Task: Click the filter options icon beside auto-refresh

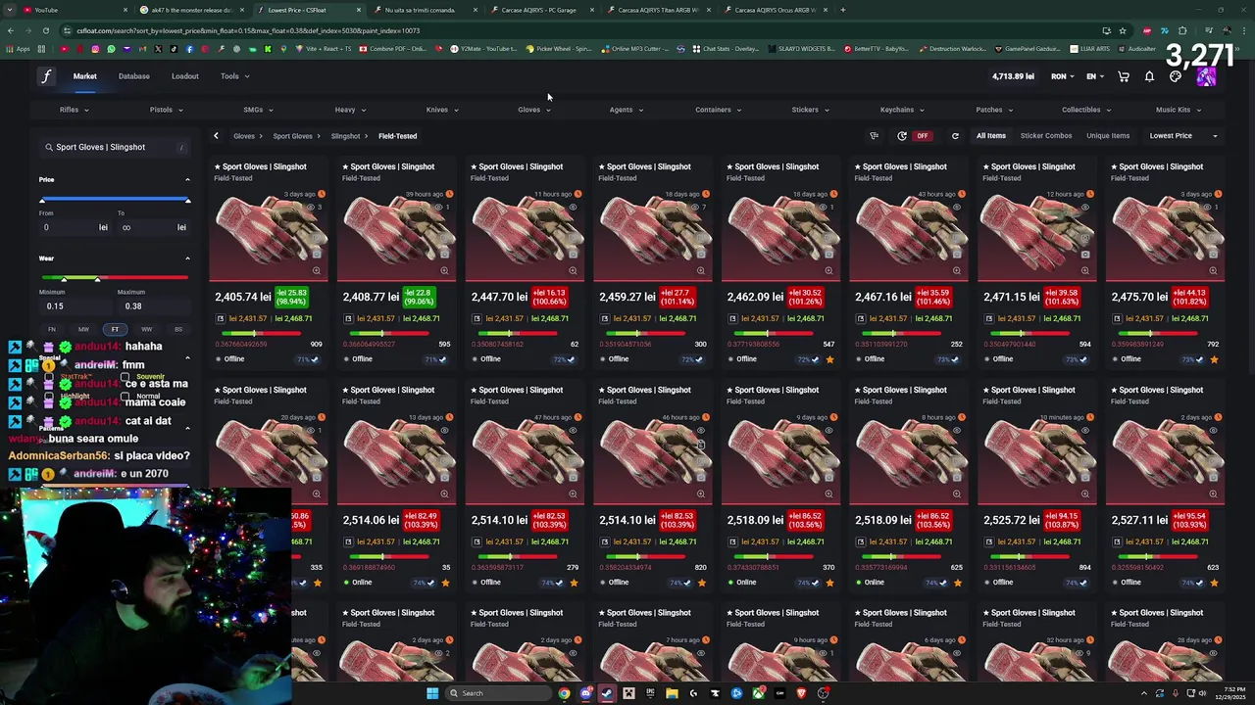Action: click(874, 136)
